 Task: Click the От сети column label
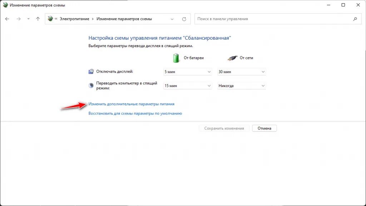(247, 58)
